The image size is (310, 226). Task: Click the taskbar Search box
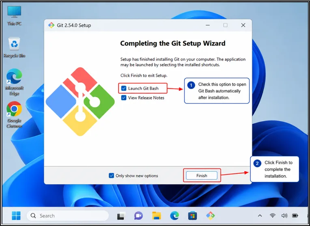click(68, 215)
